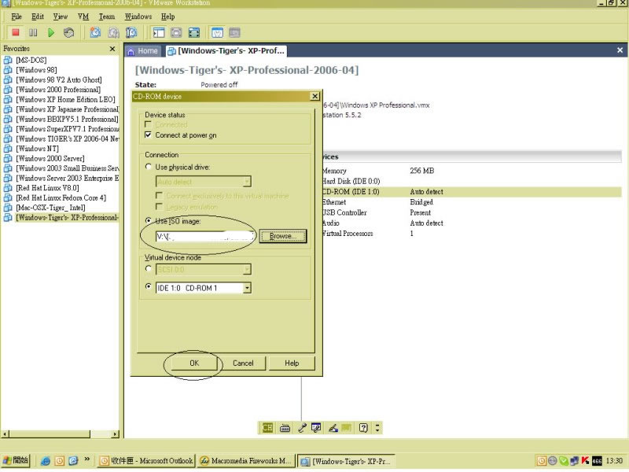Click the ISO image path input field
This screenshot has width=629, height=472.
click(x=205, y=237)
